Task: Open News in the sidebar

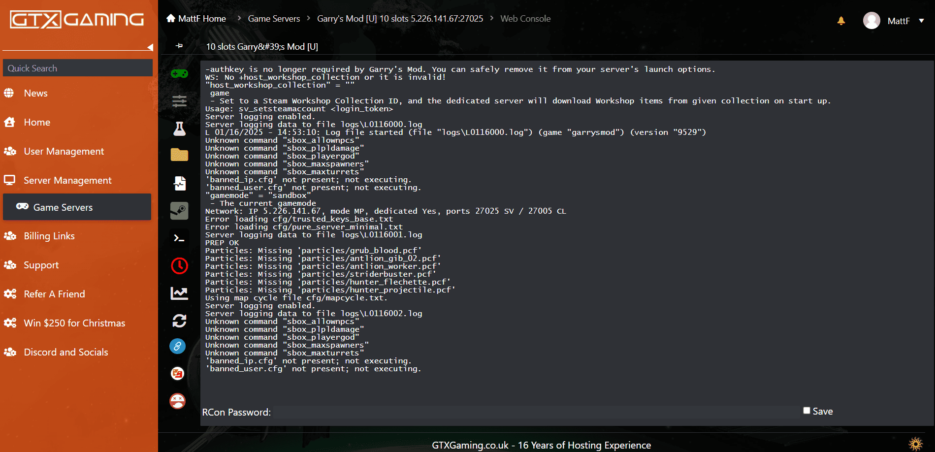Action: click(35, 93)
